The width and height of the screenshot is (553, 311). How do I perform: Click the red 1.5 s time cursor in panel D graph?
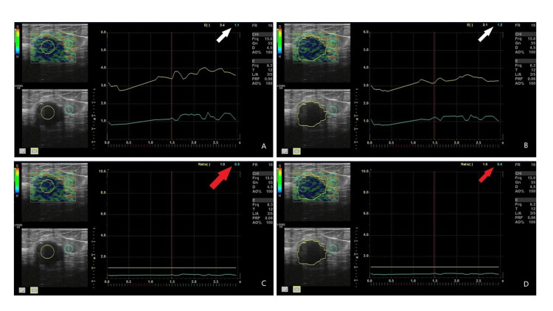434,226
